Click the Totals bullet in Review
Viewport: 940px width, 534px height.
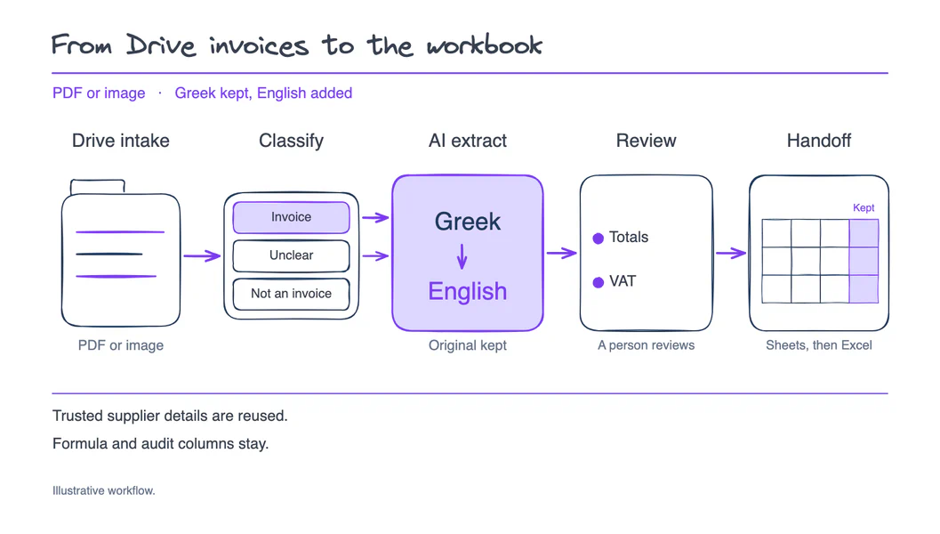pos(599,239)
